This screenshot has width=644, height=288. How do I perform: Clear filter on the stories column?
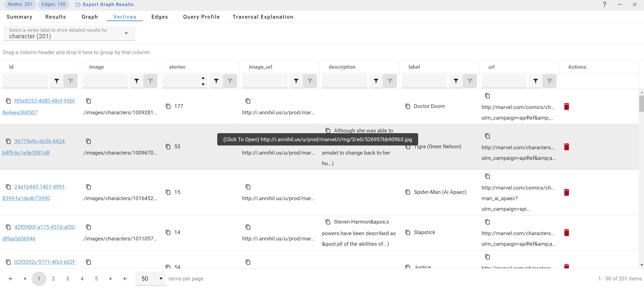(230, 81)
